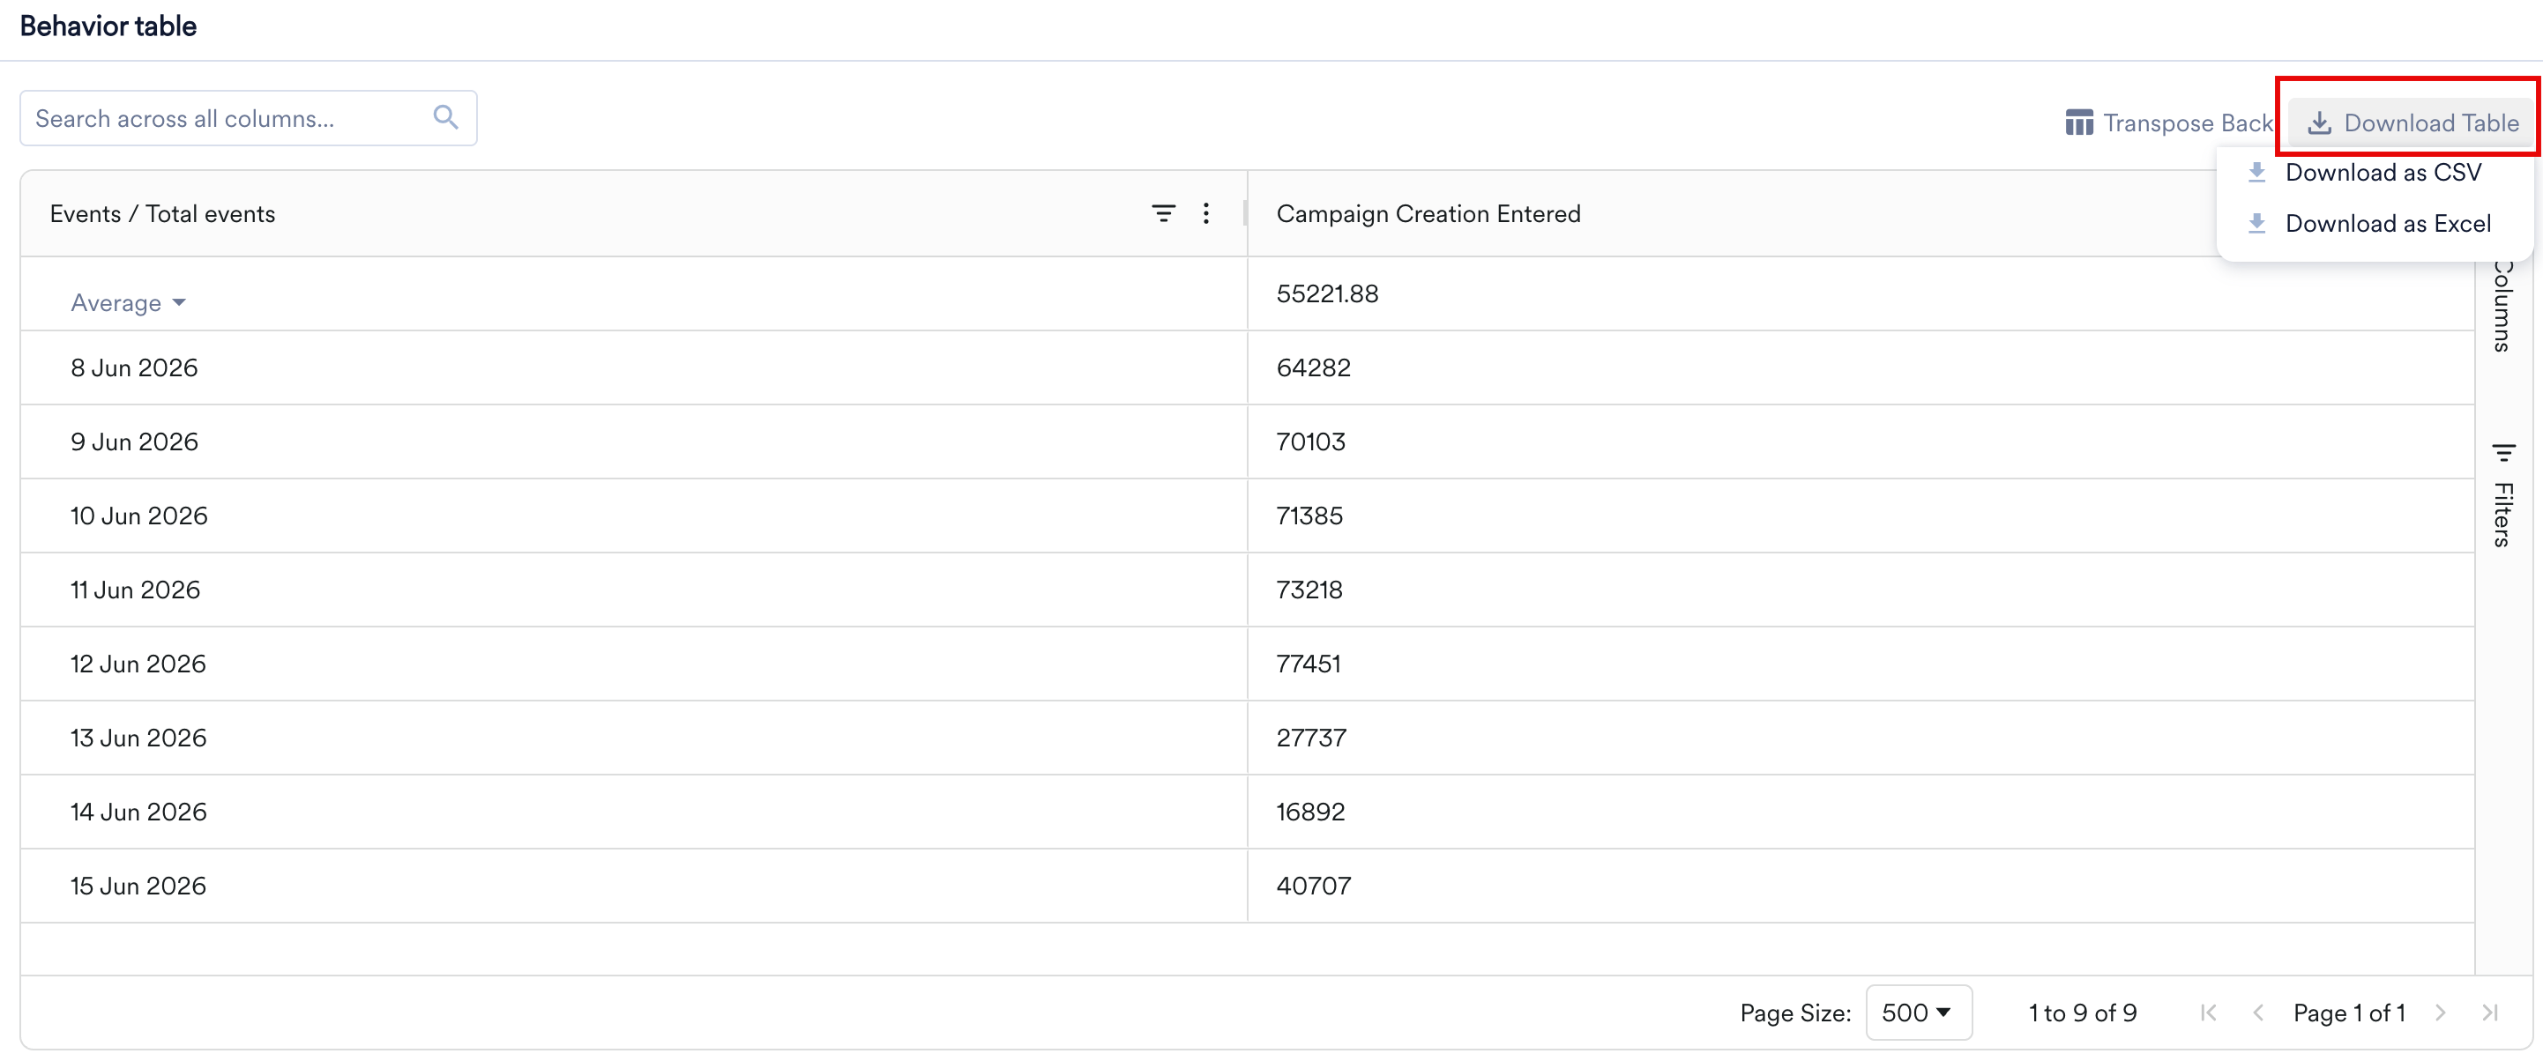Click the cell value 77451
This screenshot has width=2543, height=1061.
tap(1309, 664)
